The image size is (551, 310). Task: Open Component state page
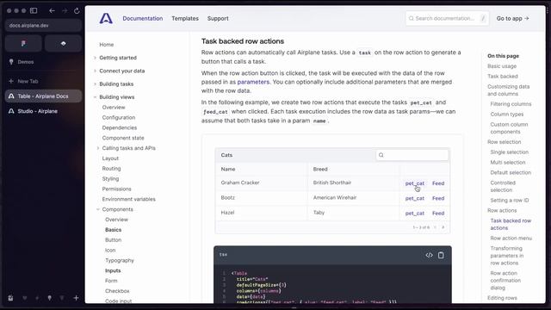pos(123,138)
